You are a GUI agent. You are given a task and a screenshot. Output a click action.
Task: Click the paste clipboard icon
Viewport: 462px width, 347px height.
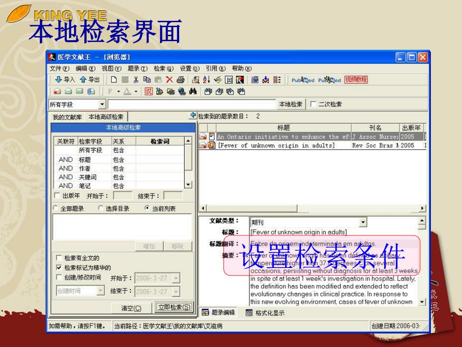158,80
